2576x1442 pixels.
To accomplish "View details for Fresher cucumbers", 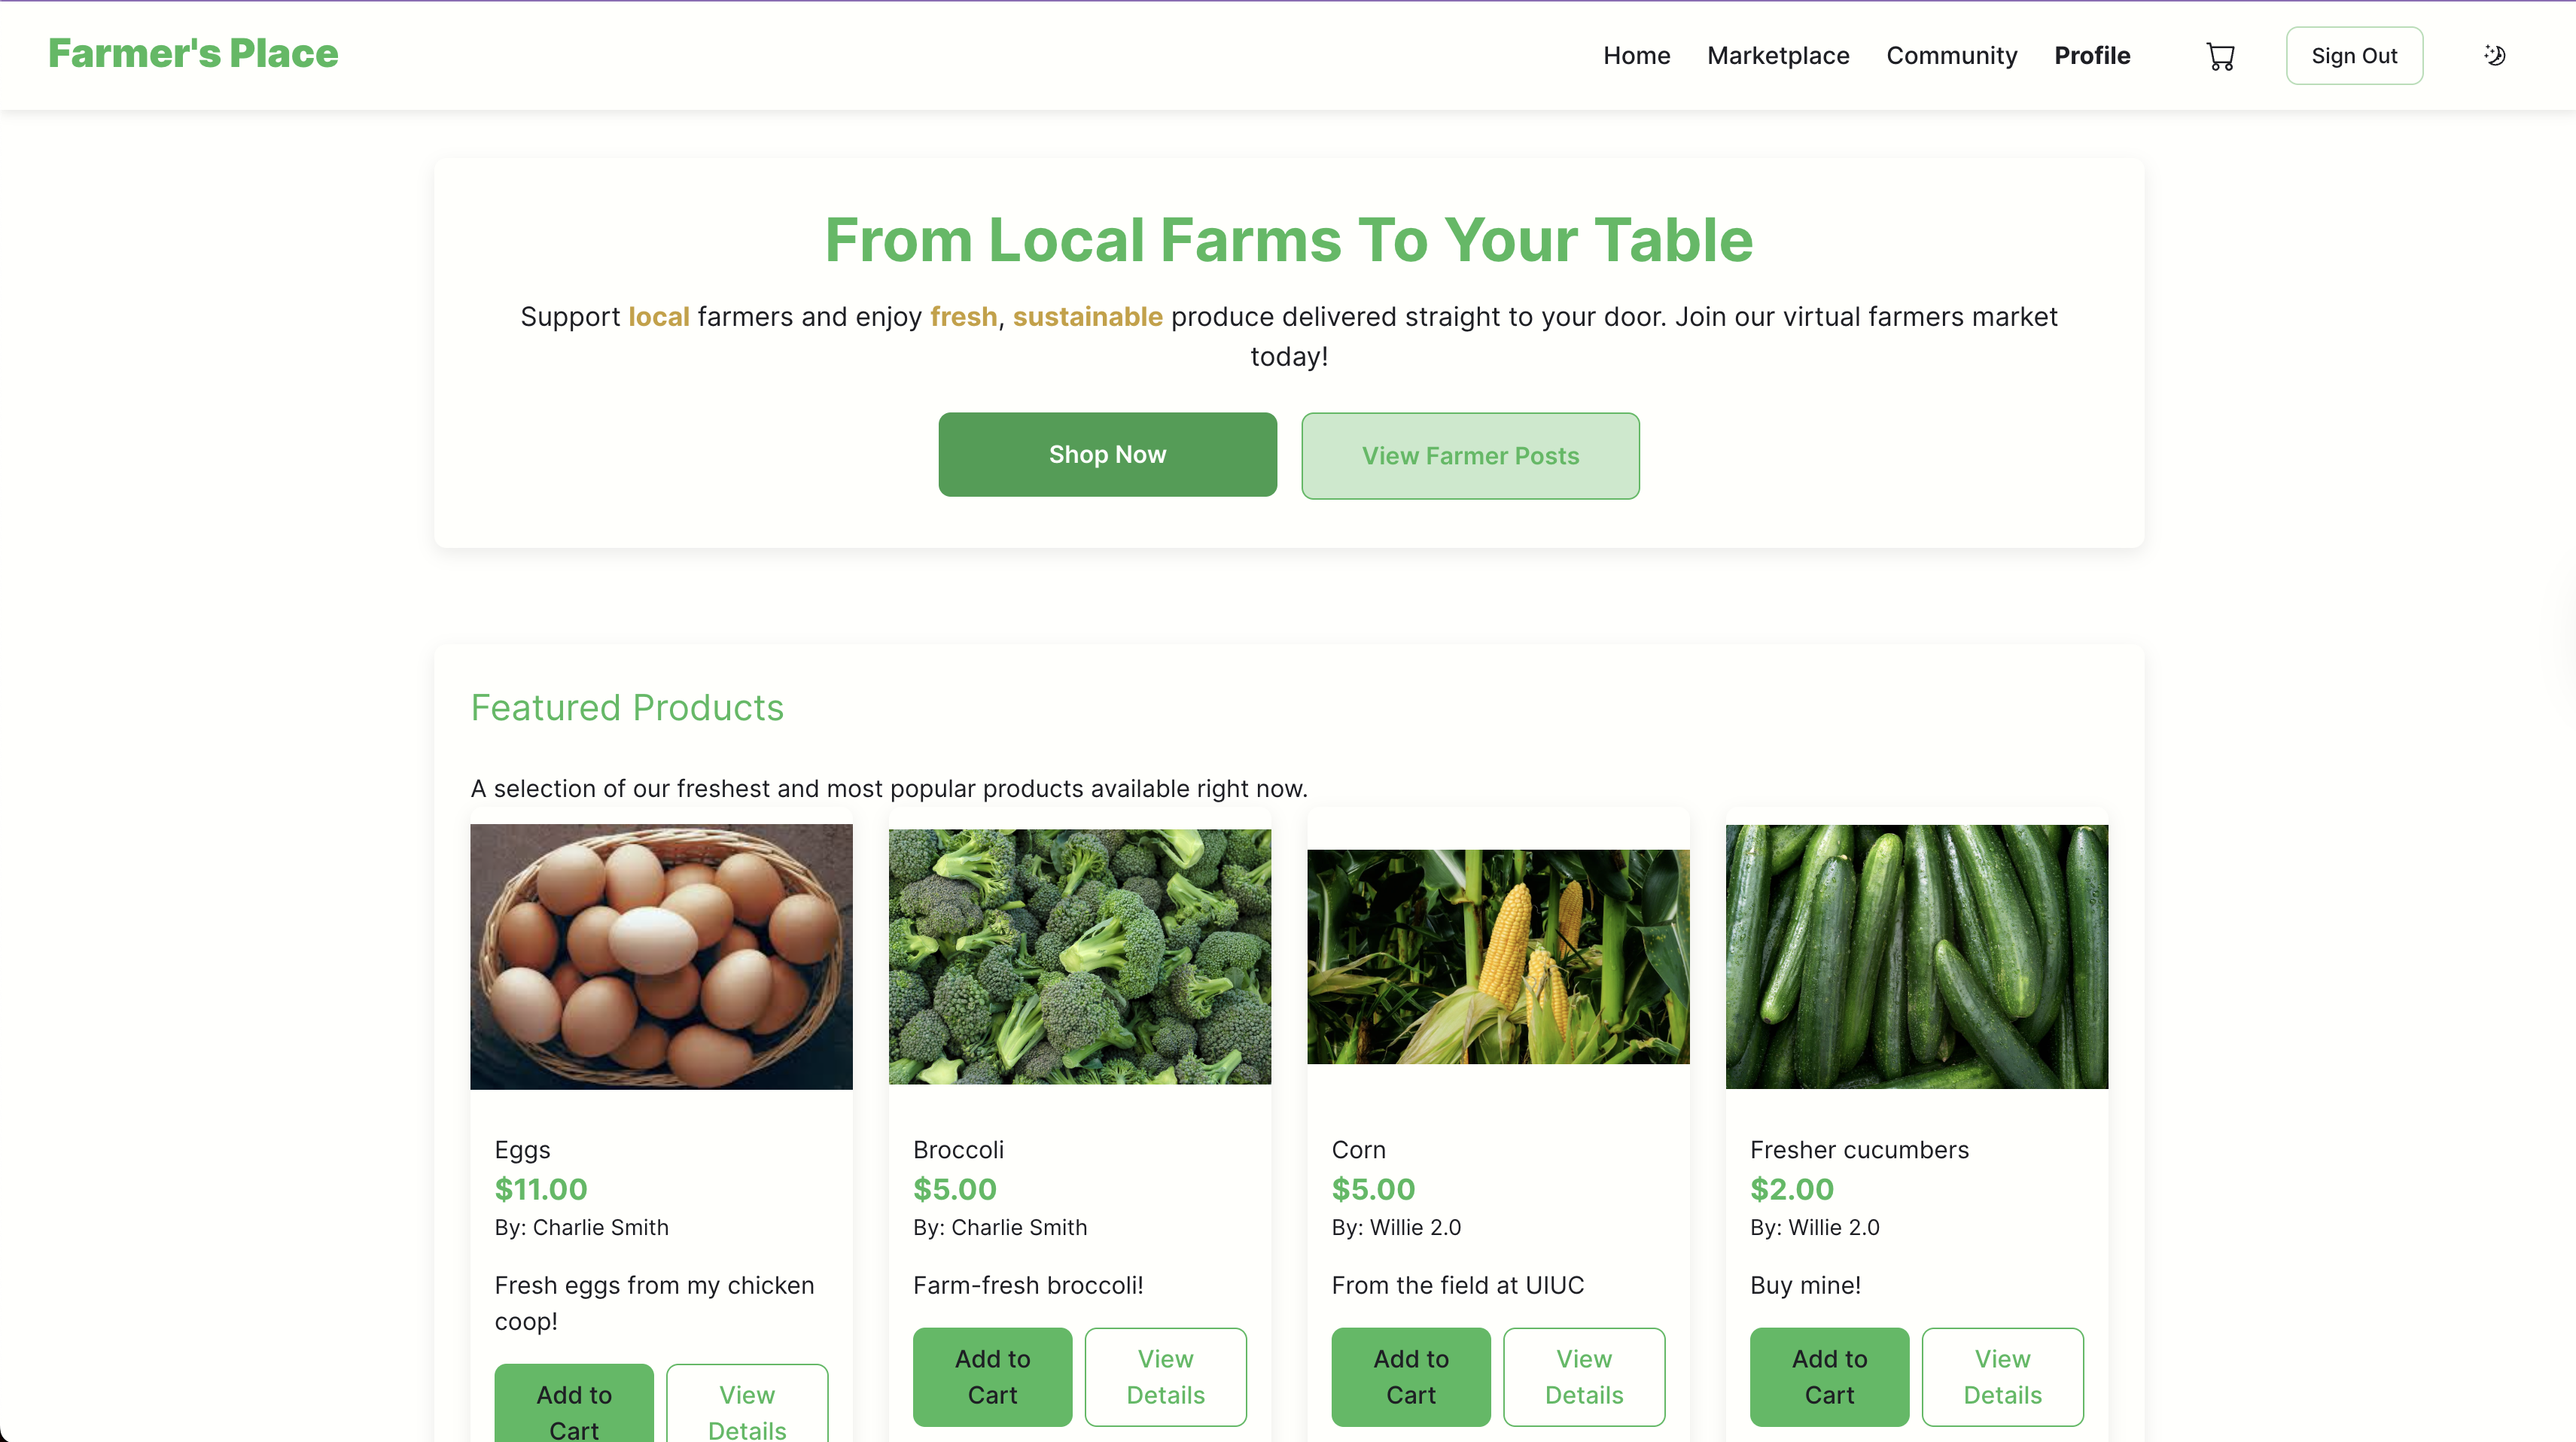I will coord(2002,1376).
